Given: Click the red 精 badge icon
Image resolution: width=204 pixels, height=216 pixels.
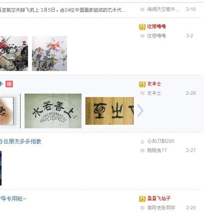Looking at the screenshot, I should tap(9, 84).
